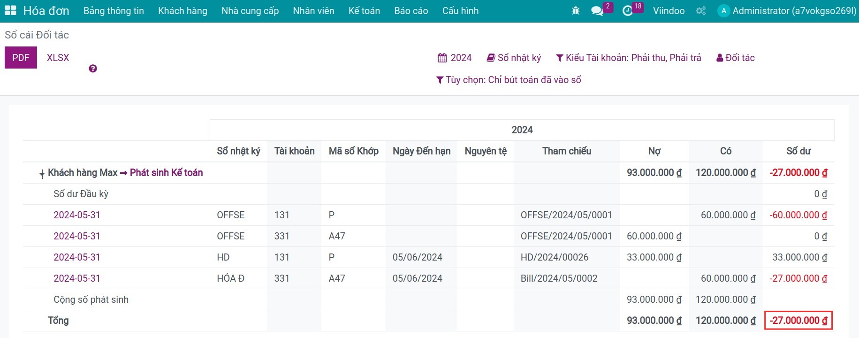The width and height of the screenshot is (859, 338).
Task: Open the Báo cáo menu
Action: click(x=411, y=11)
